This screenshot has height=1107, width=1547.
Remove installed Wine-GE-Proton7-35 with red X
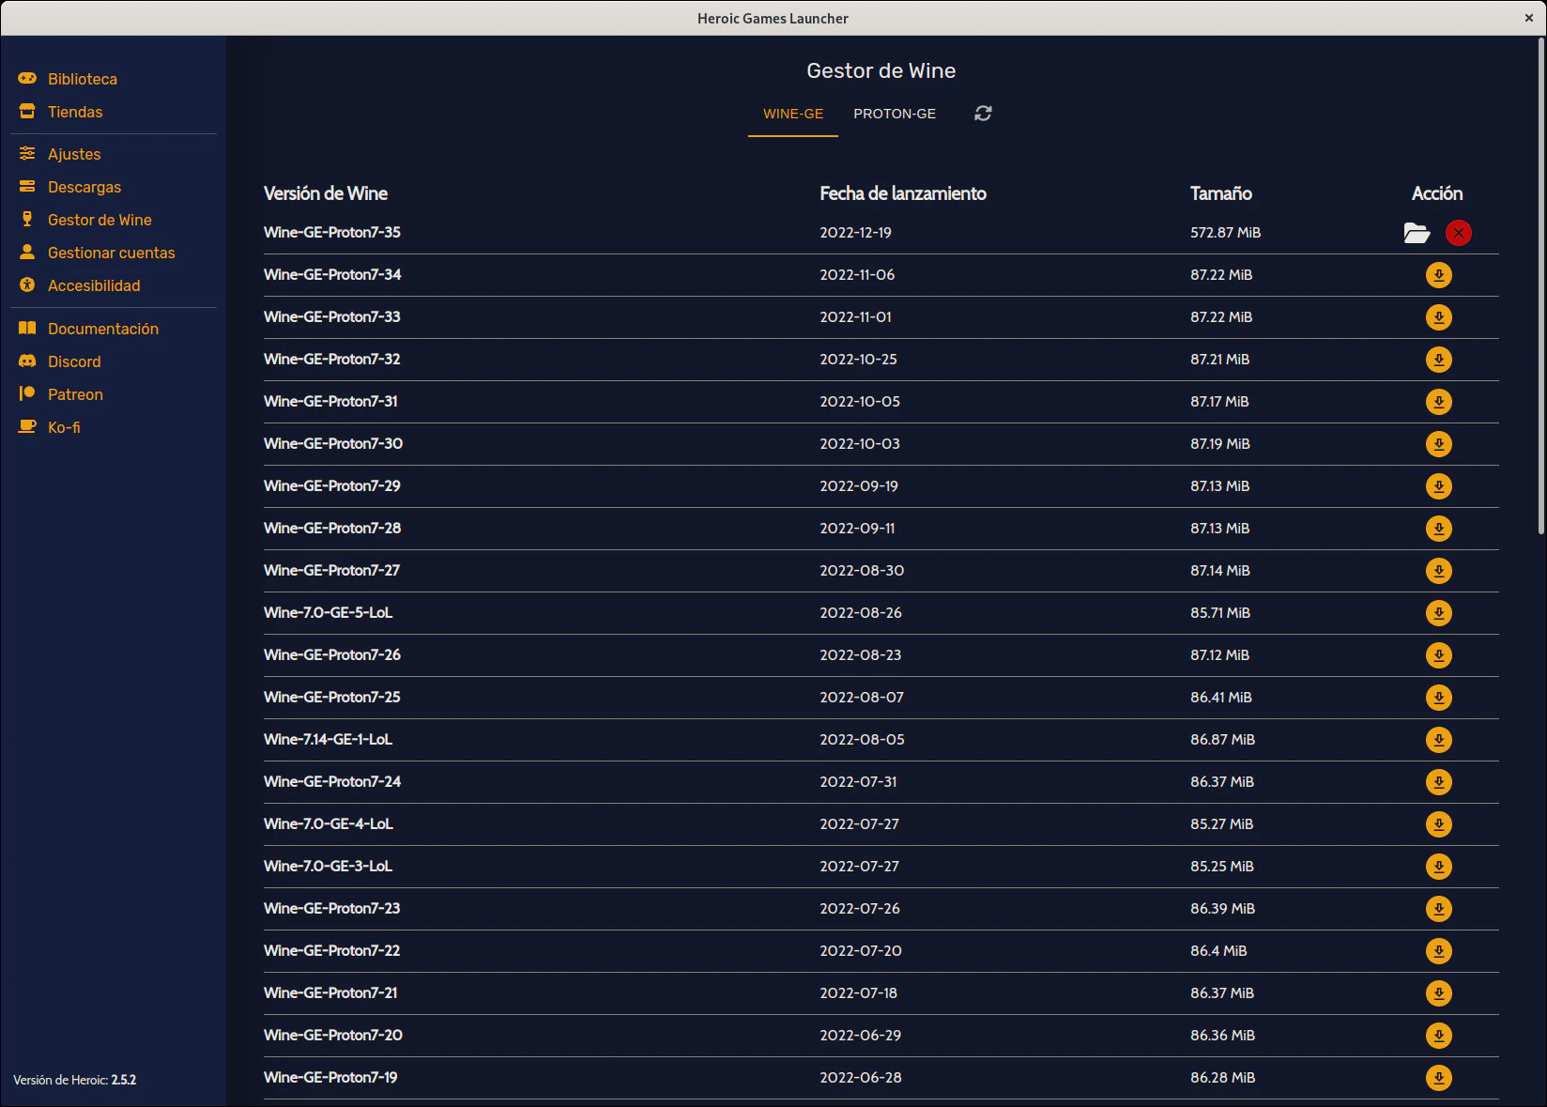tap(1458, 233)
